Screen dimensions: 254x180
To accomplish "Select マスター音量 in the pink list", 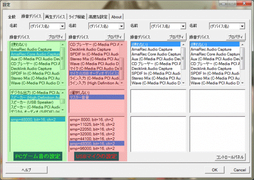I will tap(97, 97).
